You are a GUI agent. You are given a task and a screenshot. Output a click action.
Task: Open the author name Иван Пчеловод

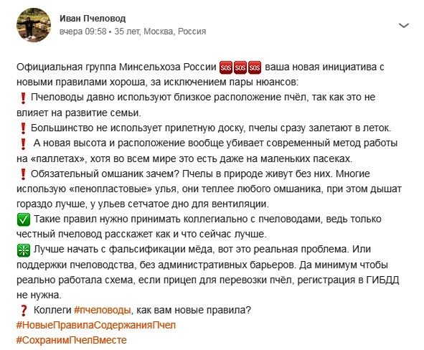click(x=93, y=19)
